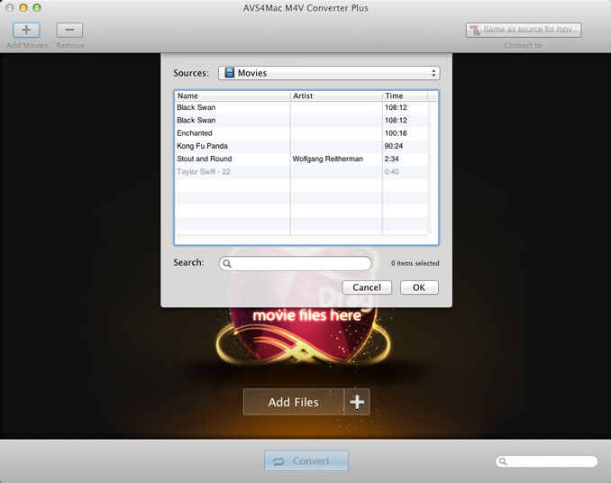Click the magnifier icon in bottom search
This screenshot has width=611, height=483.
tap(503, 461)
